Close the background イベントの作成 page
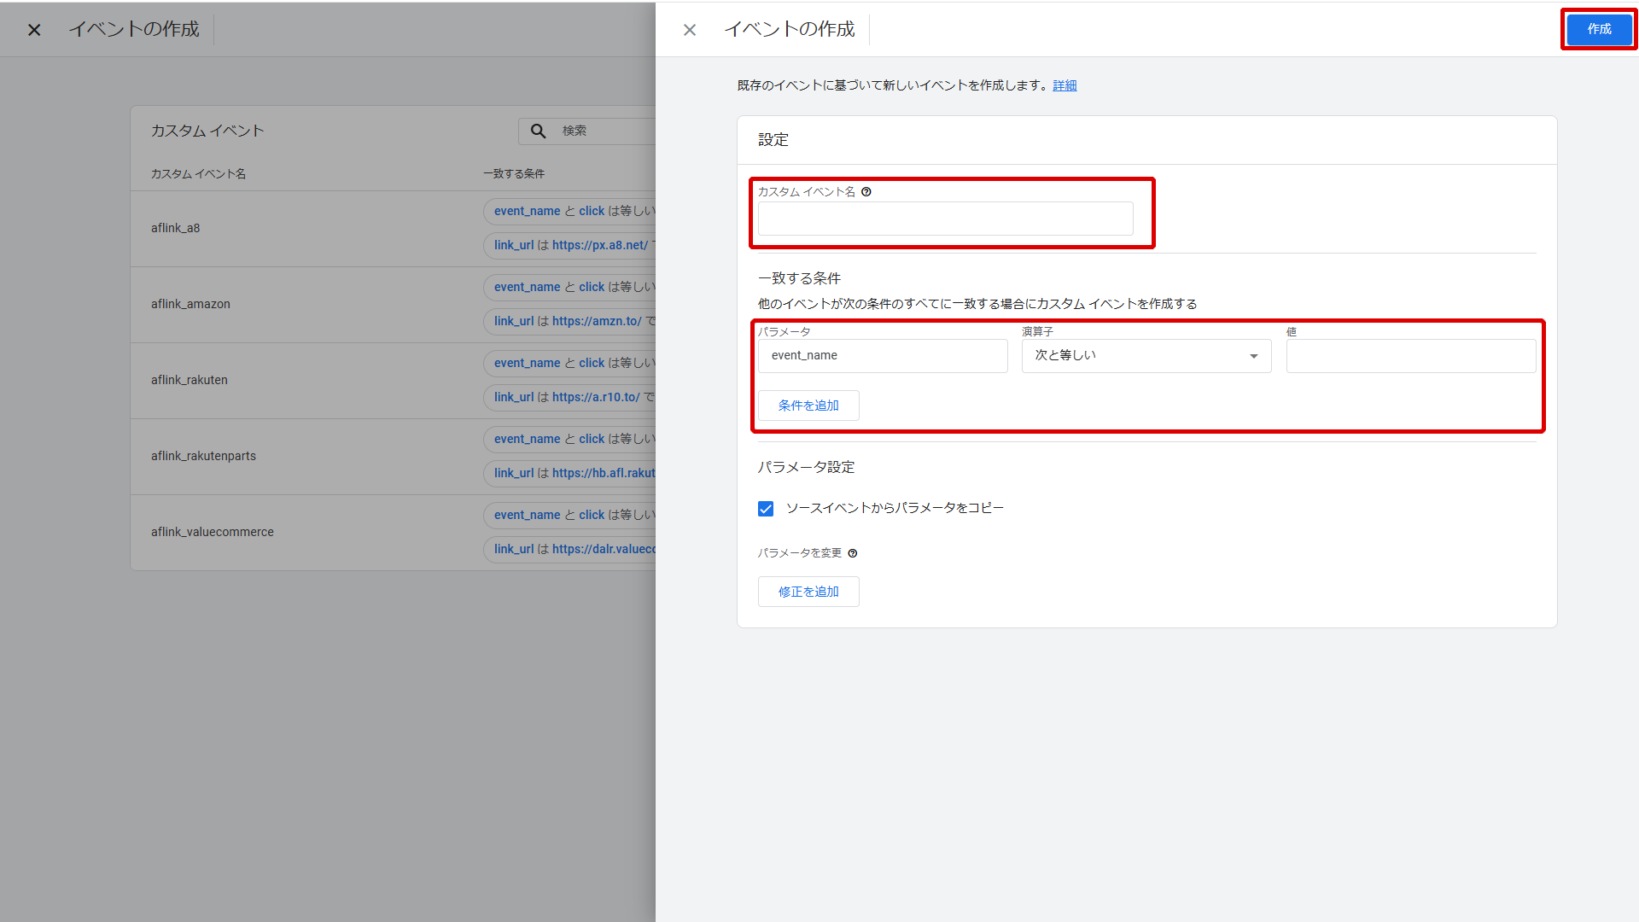This screenshot has width=1639, height=922. tap(34, 30)
